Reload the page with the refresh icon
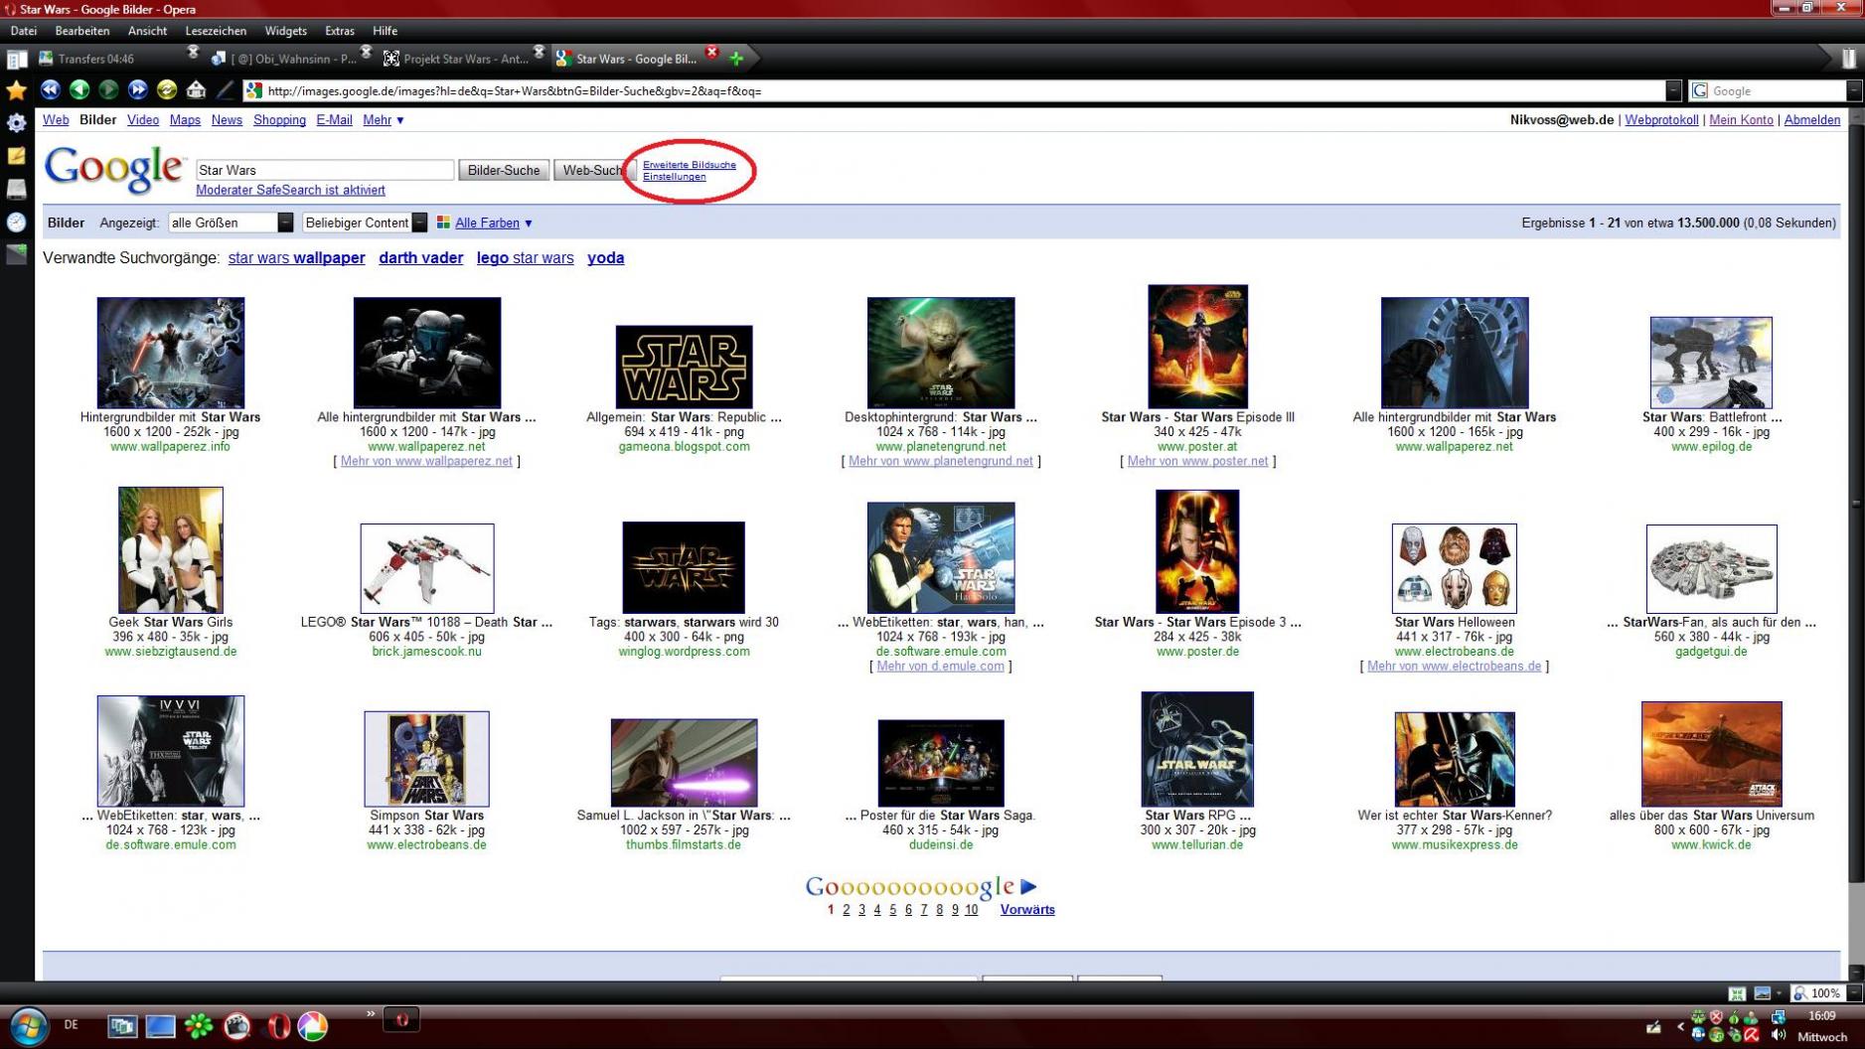The height and width of the screenshot is (1049, 1865). [x=167, y=90]
